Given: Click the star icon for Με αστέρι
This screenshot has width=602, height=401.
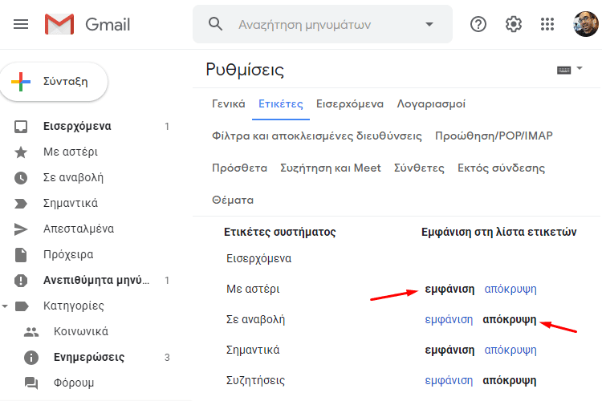Looking at the screenshot, I should 21,152.
